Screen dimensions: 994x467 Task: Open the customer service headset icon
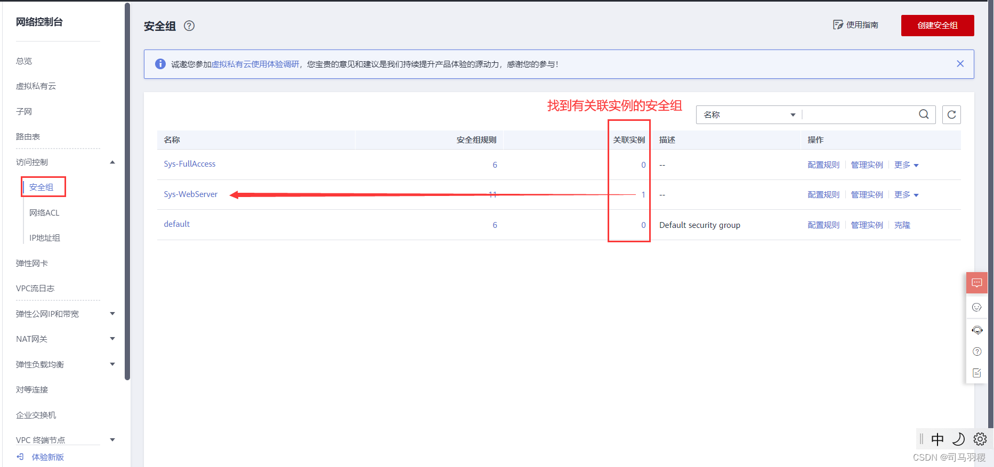tap(977, 330)
